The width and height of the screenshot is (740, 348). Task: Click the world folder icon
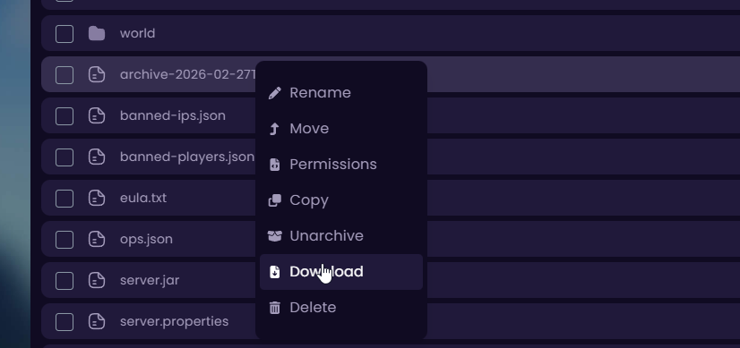point(97,33)
